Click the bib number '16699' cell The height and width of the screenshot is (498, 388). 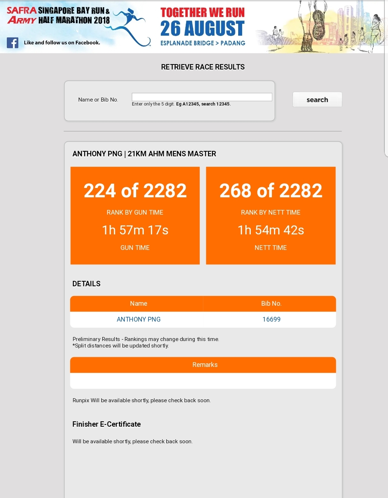271,319
